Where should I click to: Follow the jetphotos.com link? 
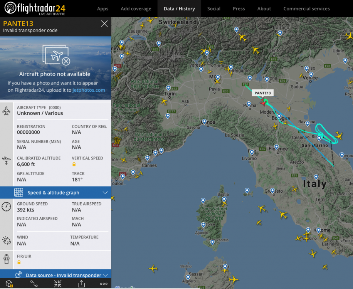click(x=89, y=90)
